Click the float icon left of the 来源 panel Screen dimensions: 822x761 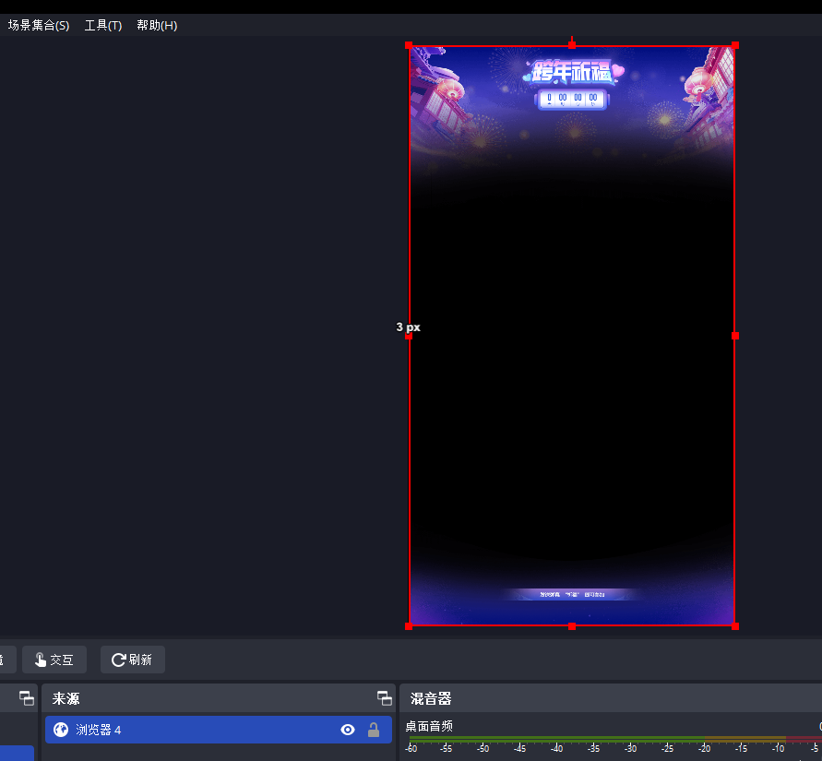[26, 698]
